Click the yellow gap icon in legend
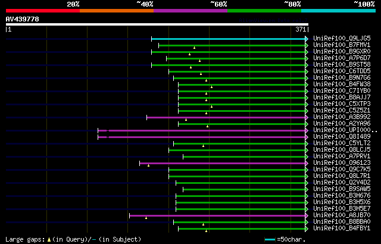 point(49,240)
